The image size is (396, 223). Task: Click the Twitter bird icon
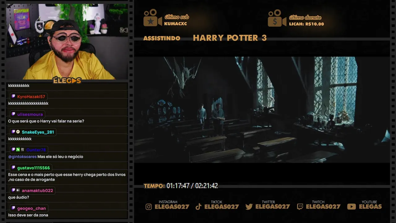[249, 207]
